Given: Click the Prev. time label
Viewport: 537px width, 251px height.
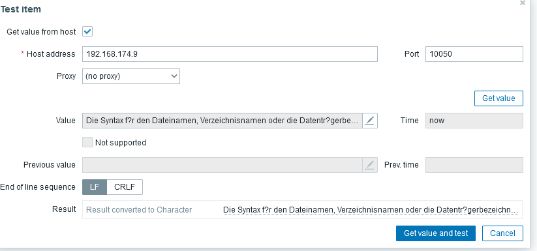Looking at the screenshot, I should pyautogui.click(x=401, y=165).
